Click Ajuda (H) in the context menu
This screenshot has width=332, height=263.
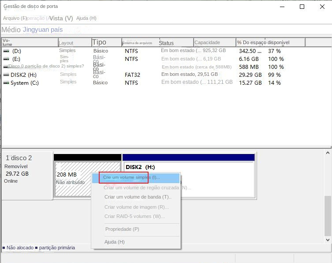point(115,242)
